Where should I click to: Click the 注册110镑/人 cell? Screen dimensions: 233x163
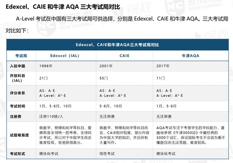[x=51, y=116]
